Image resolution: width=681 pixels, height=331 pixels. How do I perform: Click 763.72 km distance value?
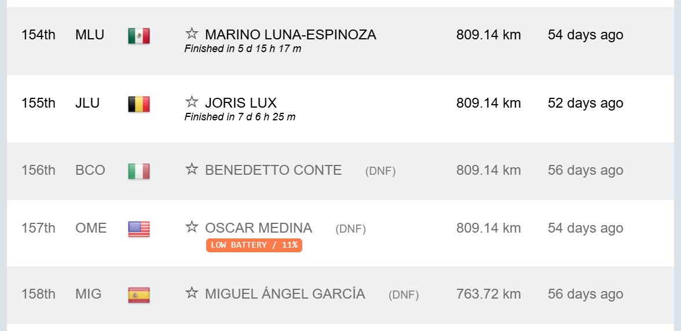pyautogui.click(x=489, y=294)
